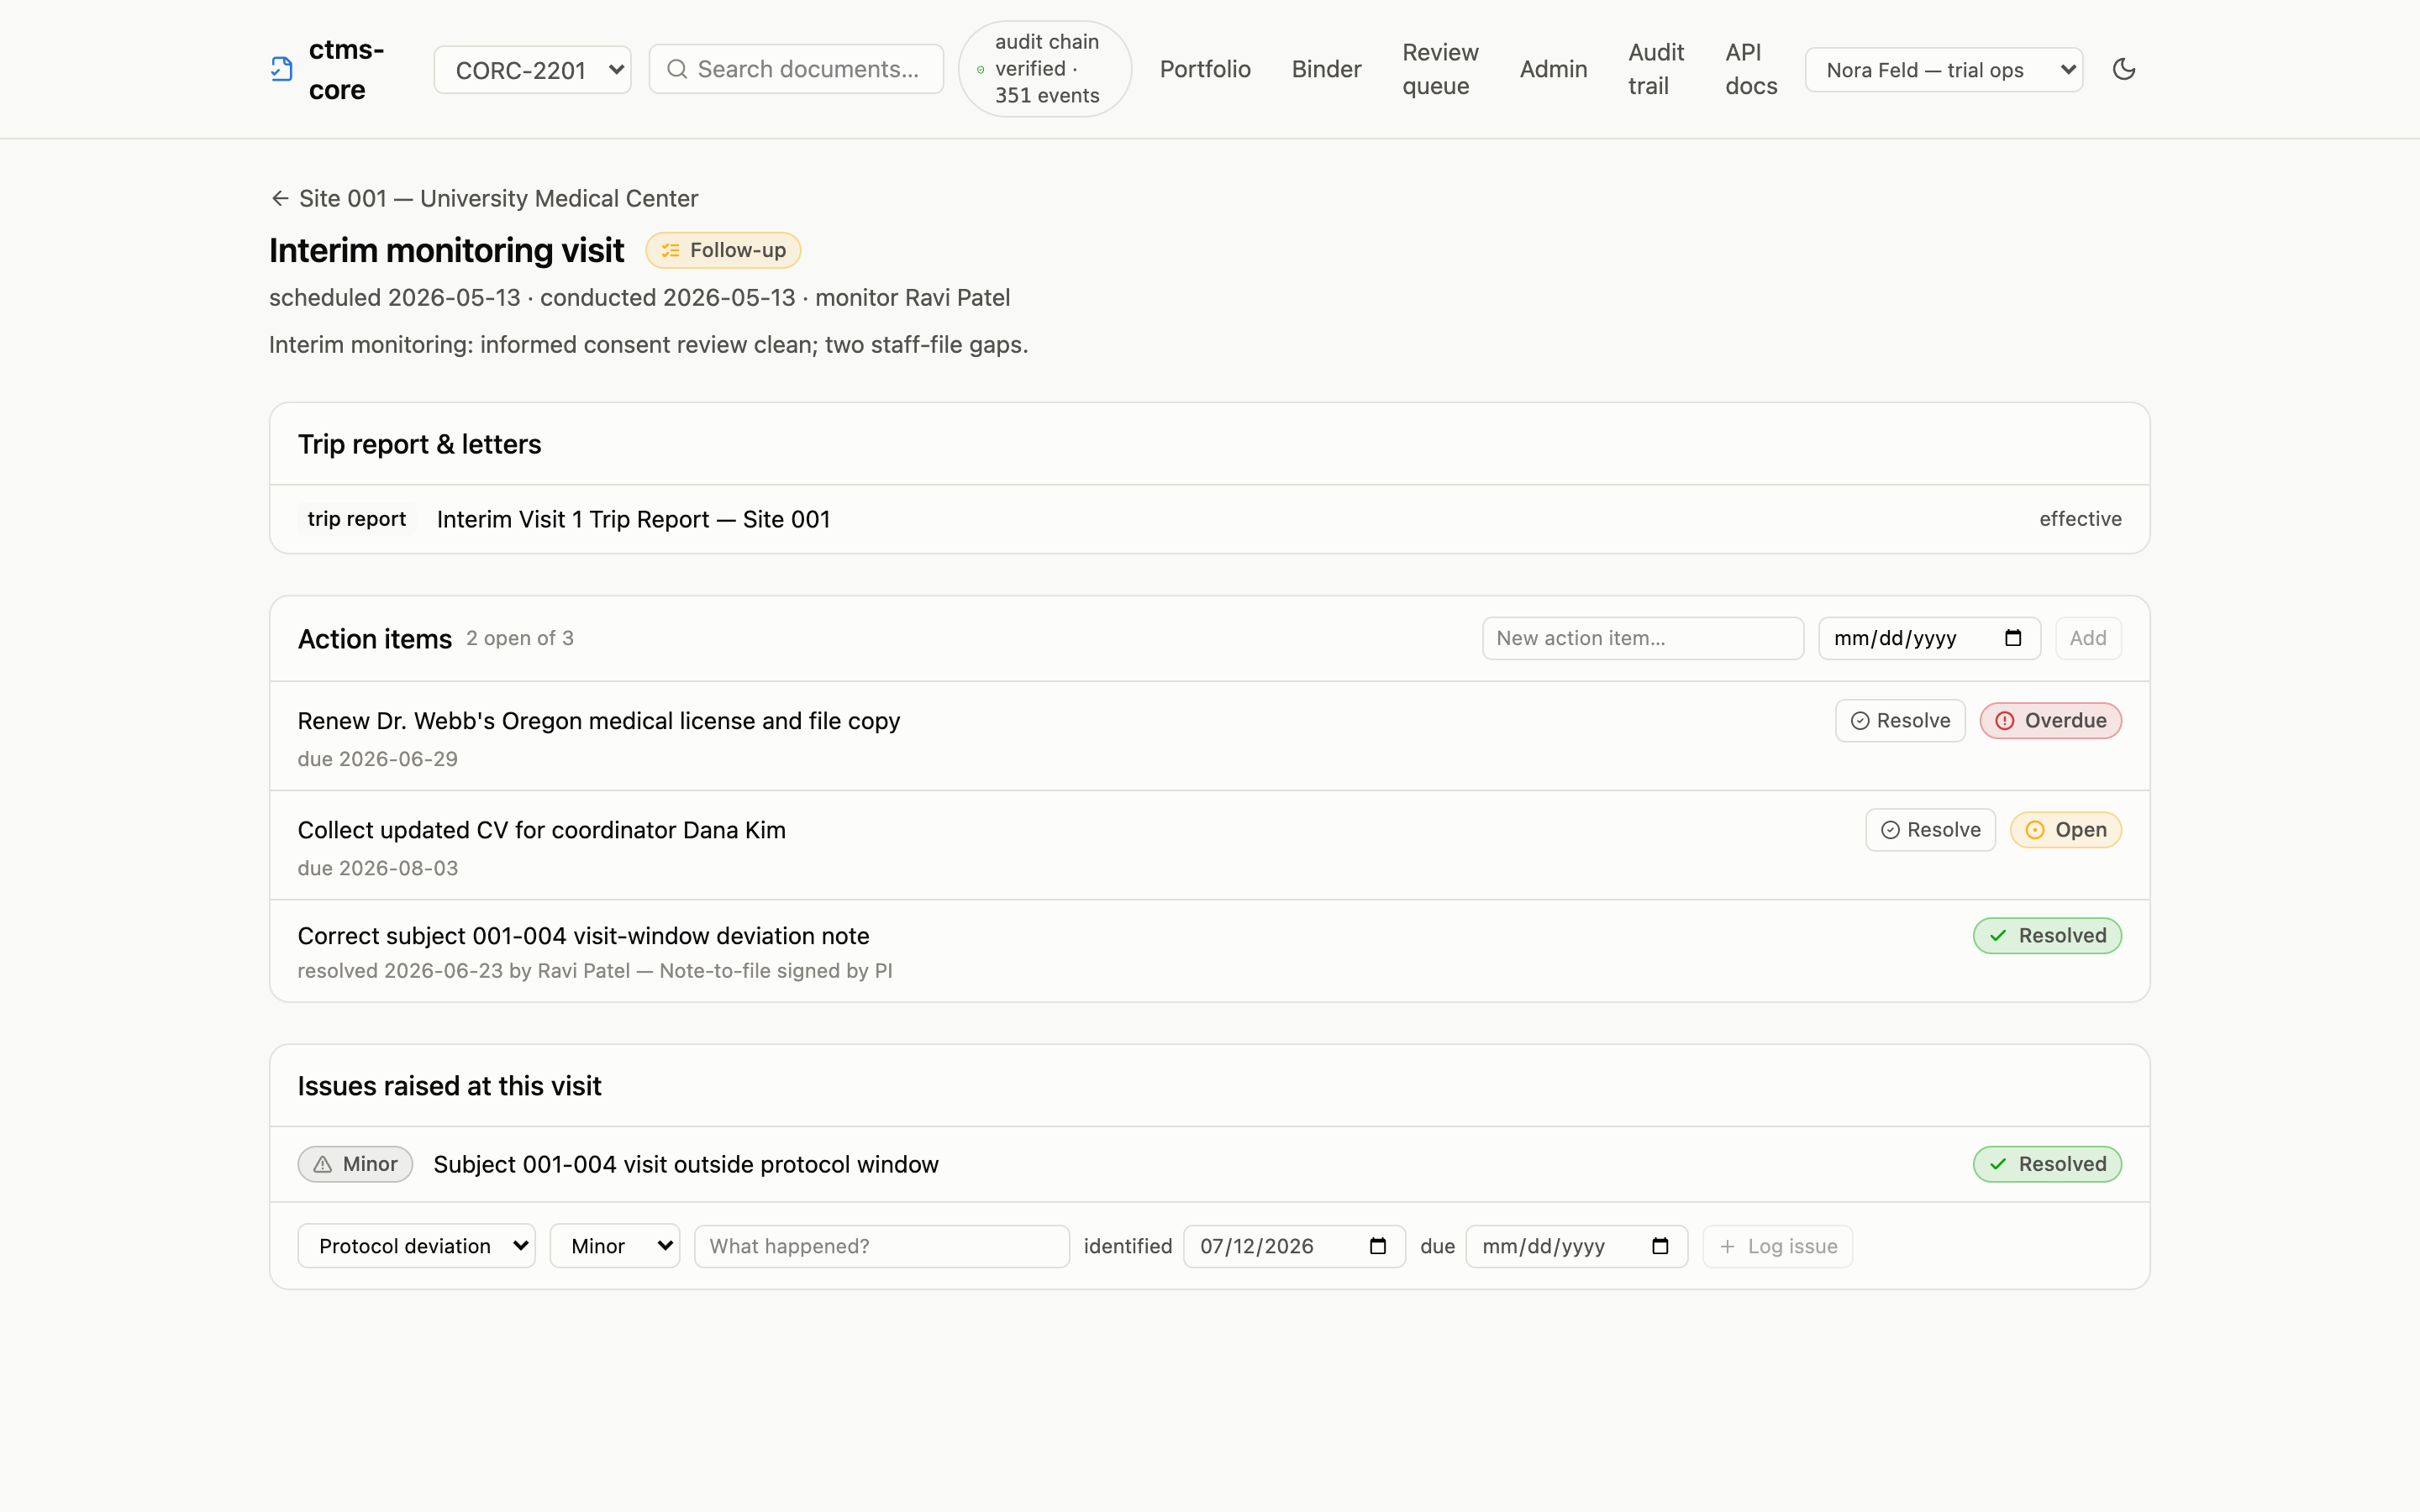
Task: Click the Minor severity badge
Action: tap(355, 1164)
